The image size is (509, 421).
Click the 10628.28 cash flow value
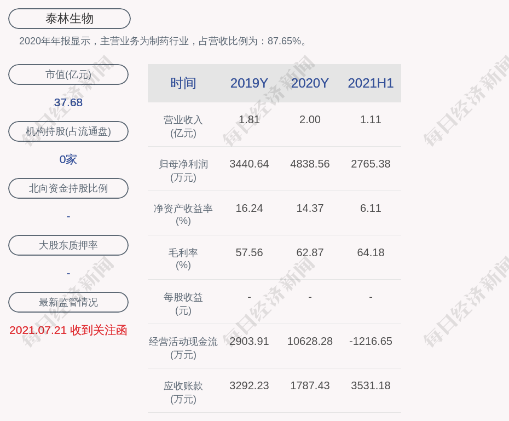310,341
